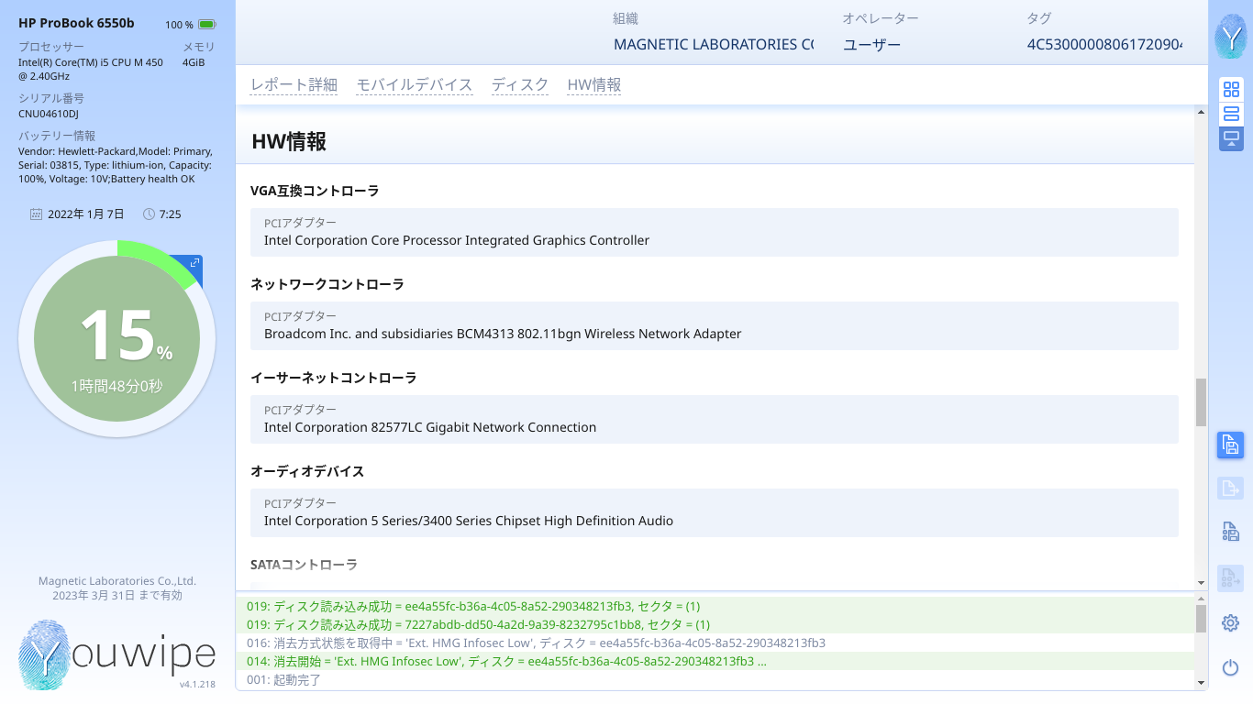
Task: Click the version v4.1.218 label
Action: 197,684
